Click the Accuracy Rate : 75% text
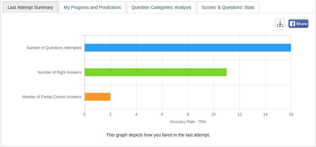The height and width of the screenshot is (147, 316). coord(188,122)
